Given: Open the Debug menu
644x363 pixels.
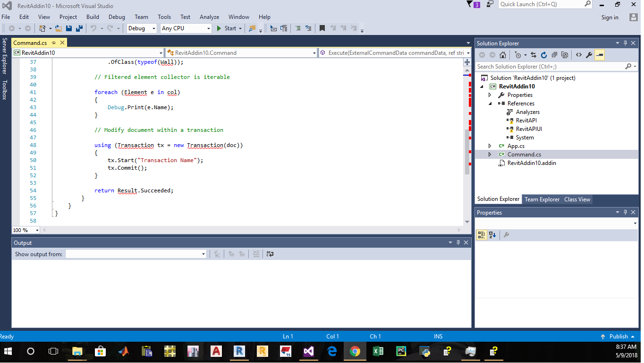Looking at the screenshot, I should (x=117, y=17).
